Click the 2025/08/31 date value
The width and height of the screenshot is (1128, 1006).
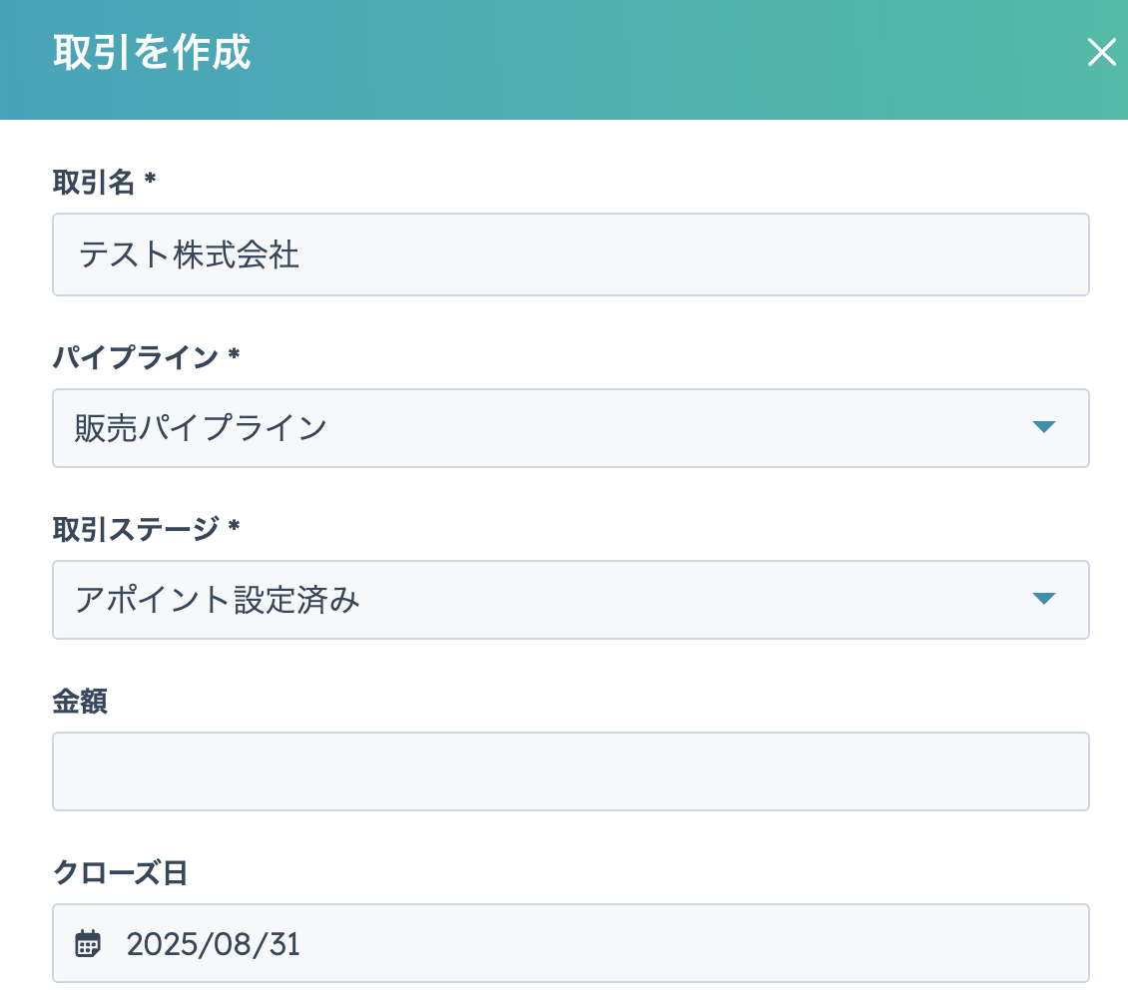tap(214, 944)
